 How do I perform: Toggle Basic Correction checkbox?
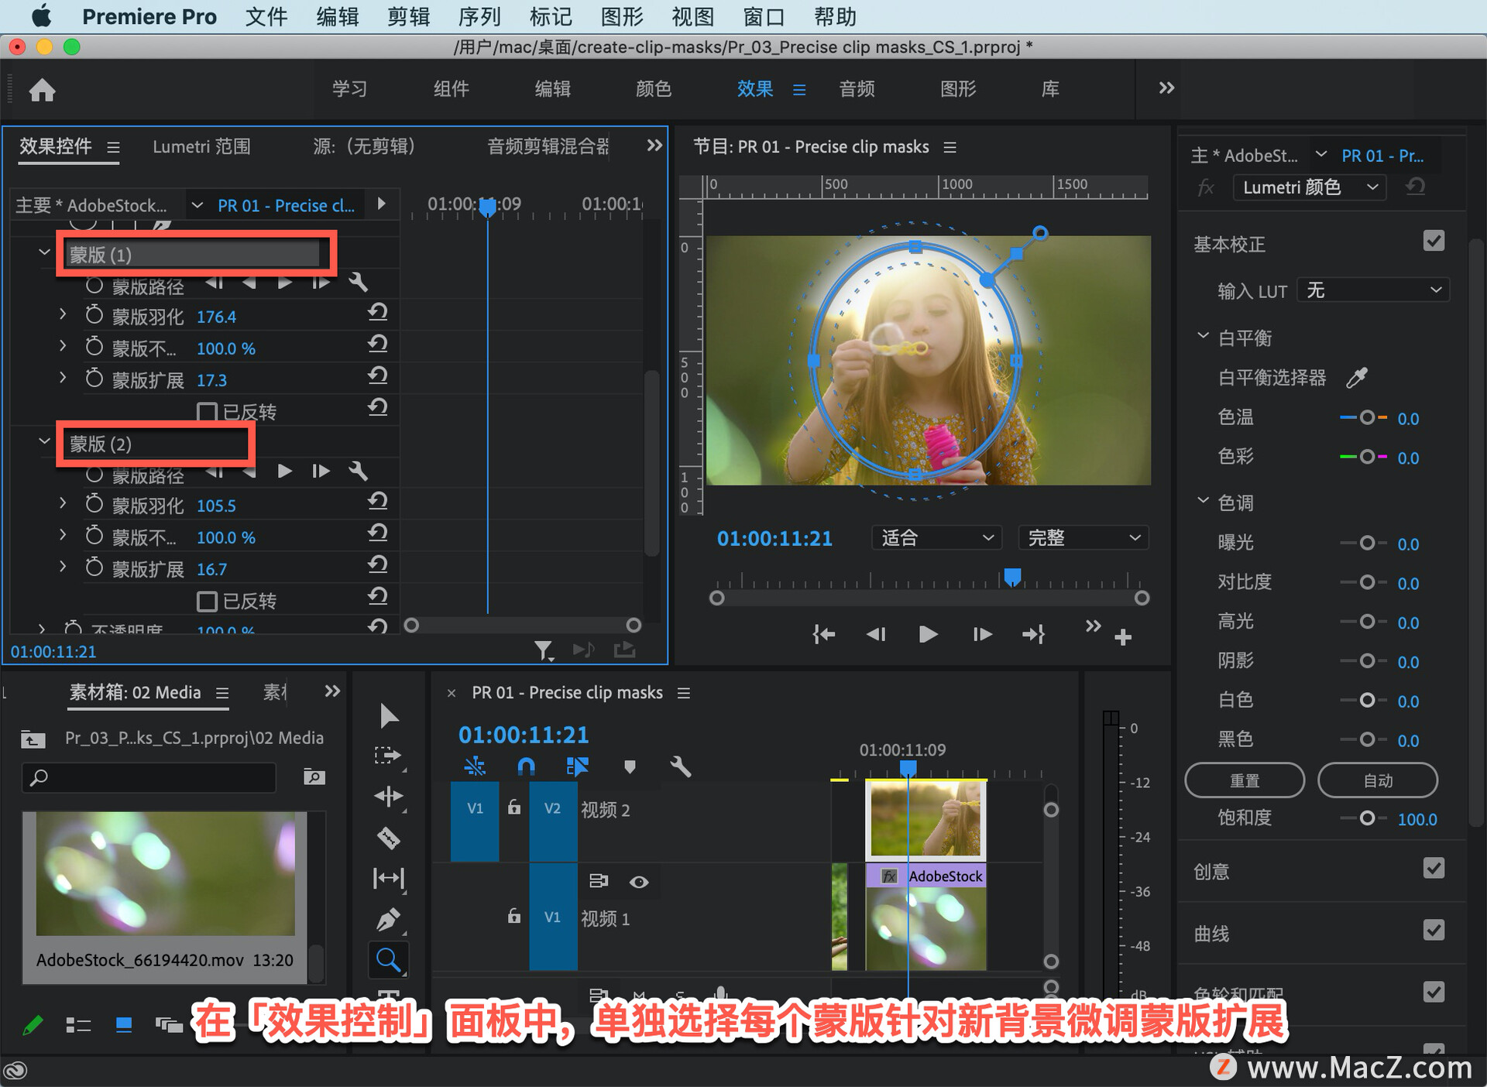point(1434,241)
